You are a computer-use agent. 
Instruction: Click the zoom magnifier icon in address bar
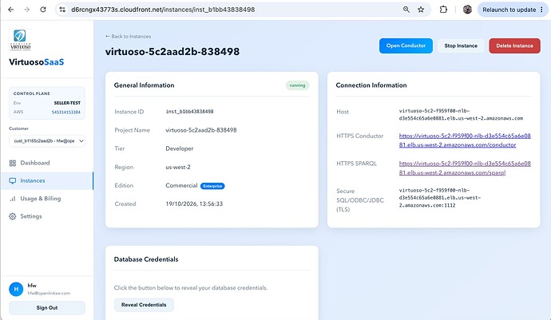coord(406,10)
